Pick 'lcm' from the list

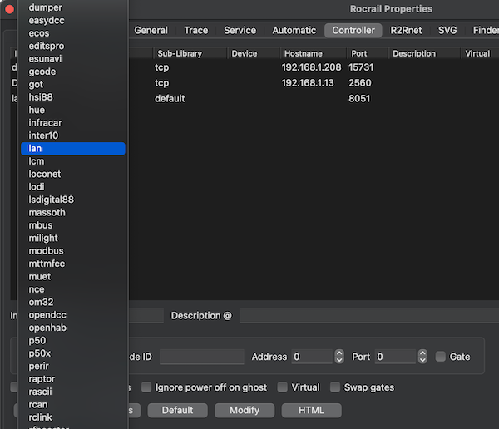point(73,161)
